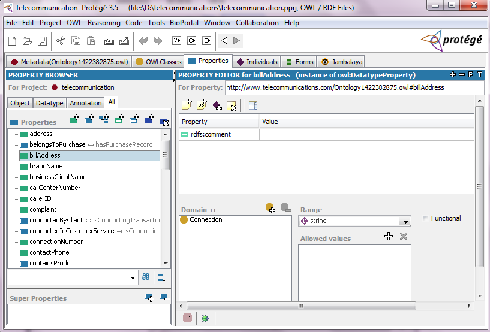Enable the Functional checkbox
The image size is (490, 332).
[425, 218]
